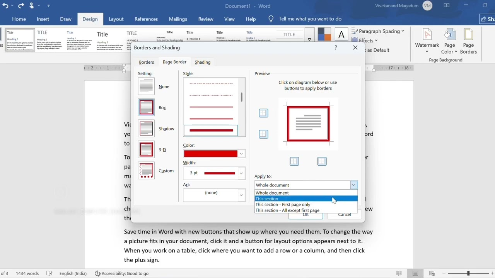This screenshot has width=495, height=278.
Task: Select the Shadow border setting icon
Action: (146, 129)
